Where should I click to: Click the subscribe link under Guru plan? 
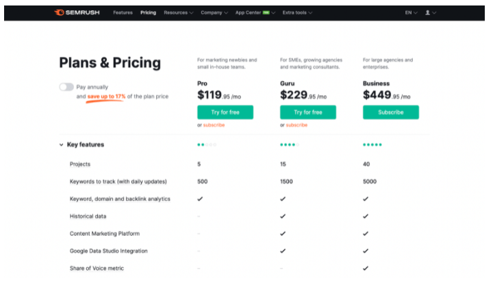[x=296, y=125]
